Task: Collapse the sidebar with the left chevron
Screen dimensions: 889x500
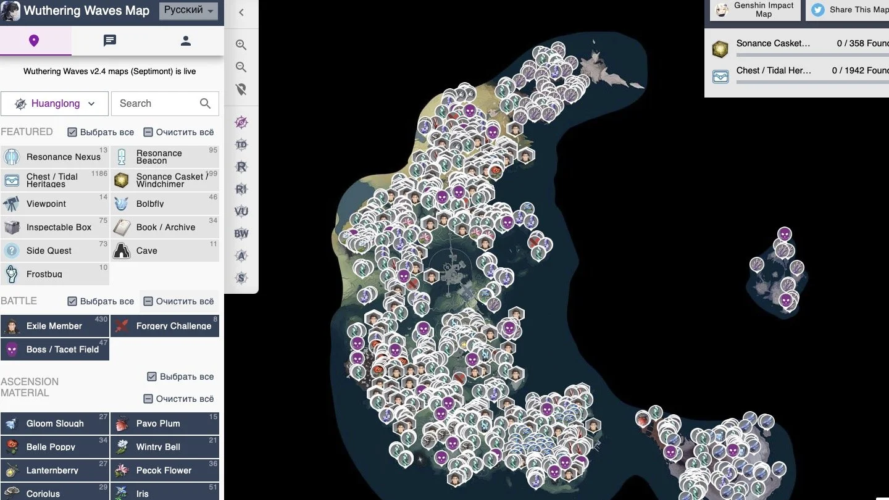Action: (241, 12)
